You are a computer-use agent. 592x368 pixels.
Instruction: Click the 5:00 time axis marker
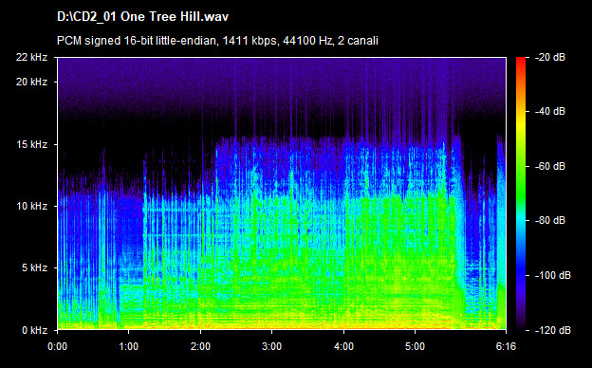pos(415,346)
